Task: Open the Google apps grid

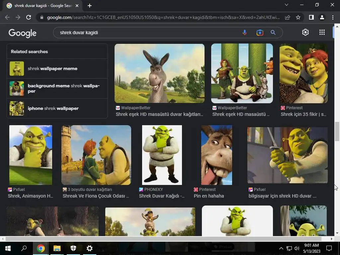Action: click(322, 32)
